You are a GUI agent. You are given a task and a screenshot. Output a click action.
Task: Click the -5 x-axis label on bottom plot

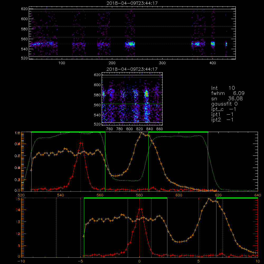[81, 261]
